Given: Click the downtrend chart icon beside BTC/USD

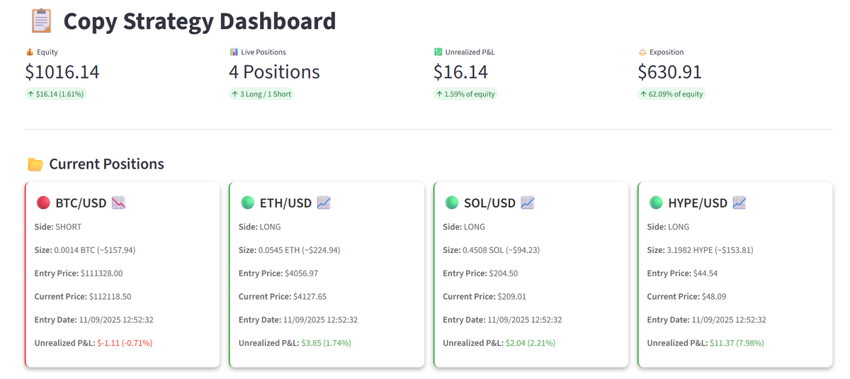Looking at the screenshot, I should coord(118,203).
